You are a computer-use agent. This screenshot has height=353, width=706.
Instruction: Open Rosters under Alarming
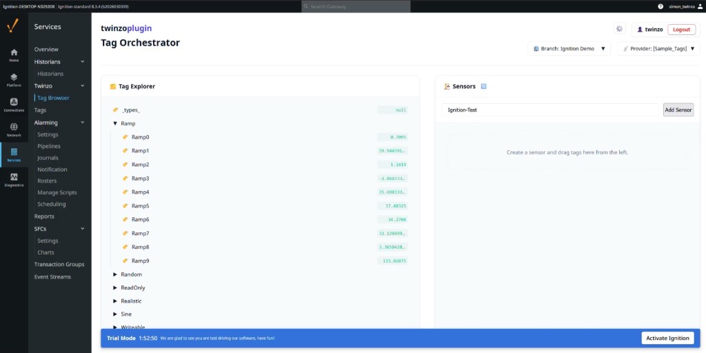(x=47, y=181)
